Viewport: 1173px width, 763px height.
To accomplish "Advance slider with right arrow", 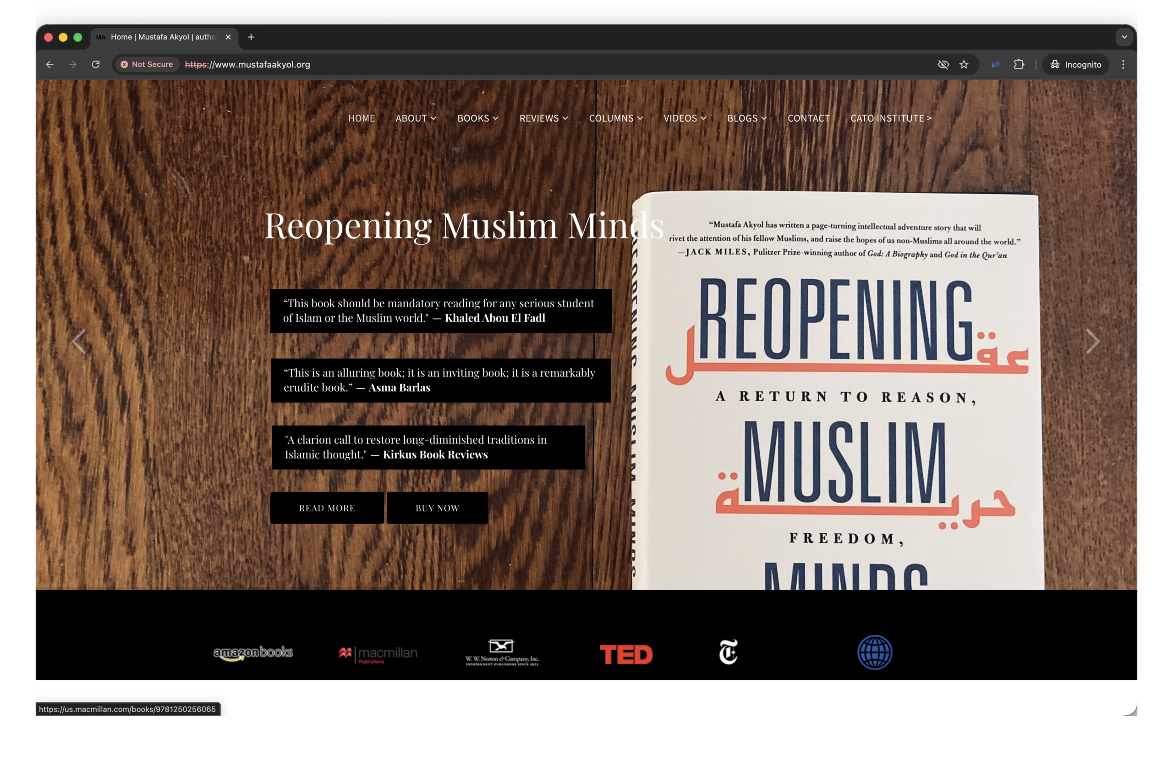I will 1092,341.
